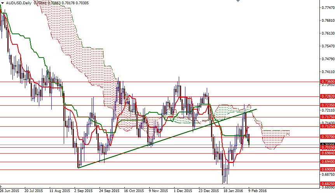Image resolution: width=335 pixels, height=194 pixels.
Task: Click the 9 Feb 2016 date label
Action: (257, 191)
